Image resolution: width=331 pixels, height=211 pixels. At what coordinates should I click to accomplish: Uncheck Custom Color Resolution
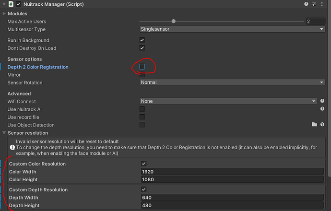click(144, 164)
